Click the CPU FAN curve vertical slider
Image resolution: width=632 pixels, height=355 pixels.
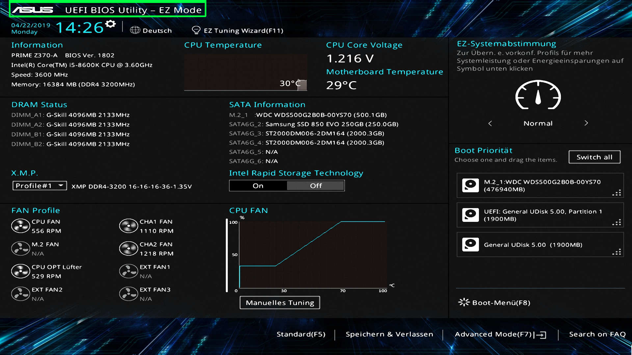click(227, 255)
